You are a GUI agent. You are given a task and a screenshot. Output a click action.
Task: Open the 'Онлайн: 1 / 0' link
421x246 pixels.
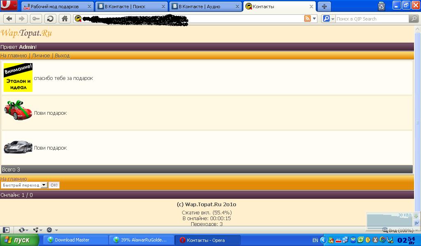tap(16, 195)
